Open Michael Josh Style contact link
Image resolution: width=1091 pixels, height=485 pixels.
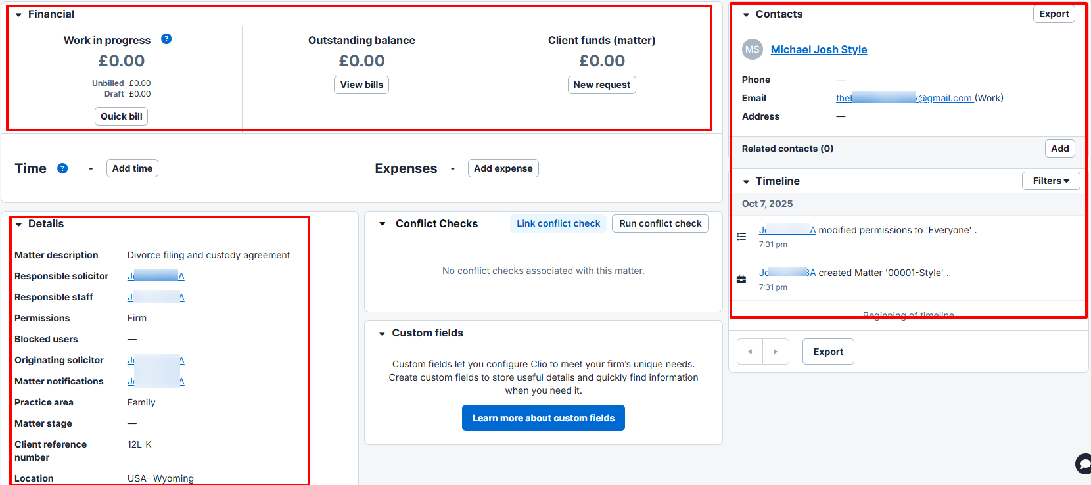819,49
